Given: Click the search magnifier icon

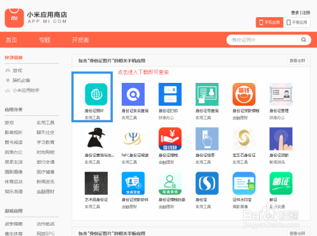Looking at the screenshot, I should (x=304, y=40).
